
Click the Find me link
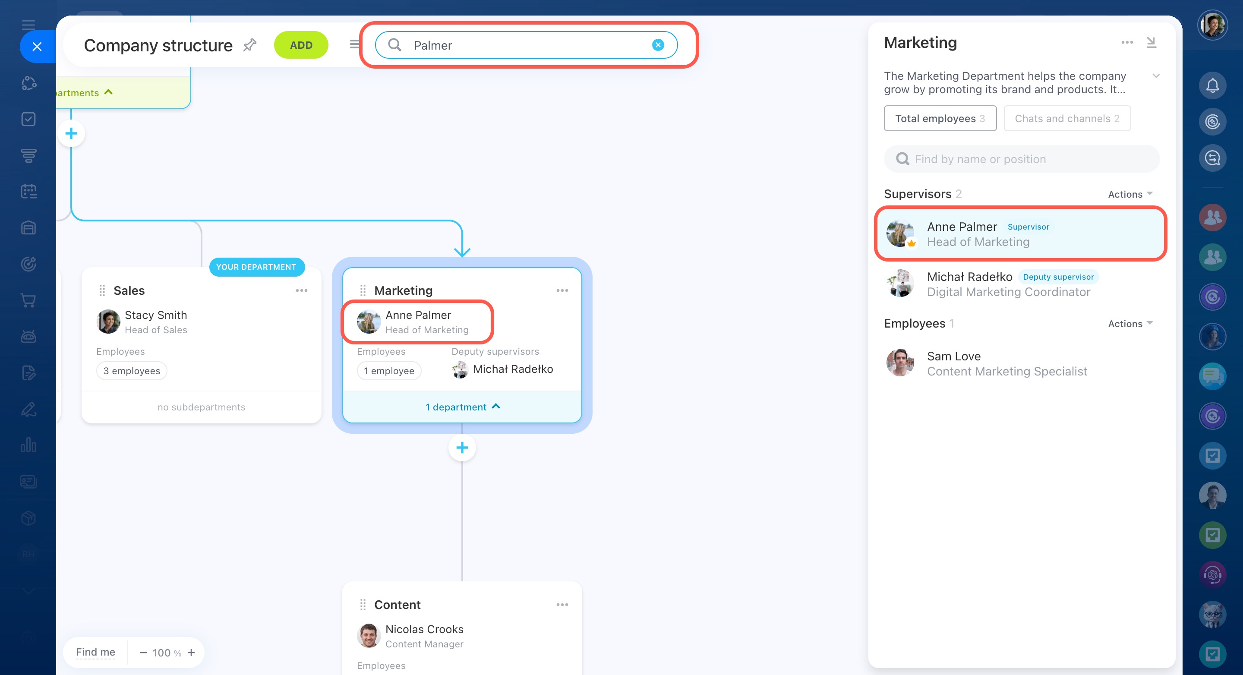95,652
